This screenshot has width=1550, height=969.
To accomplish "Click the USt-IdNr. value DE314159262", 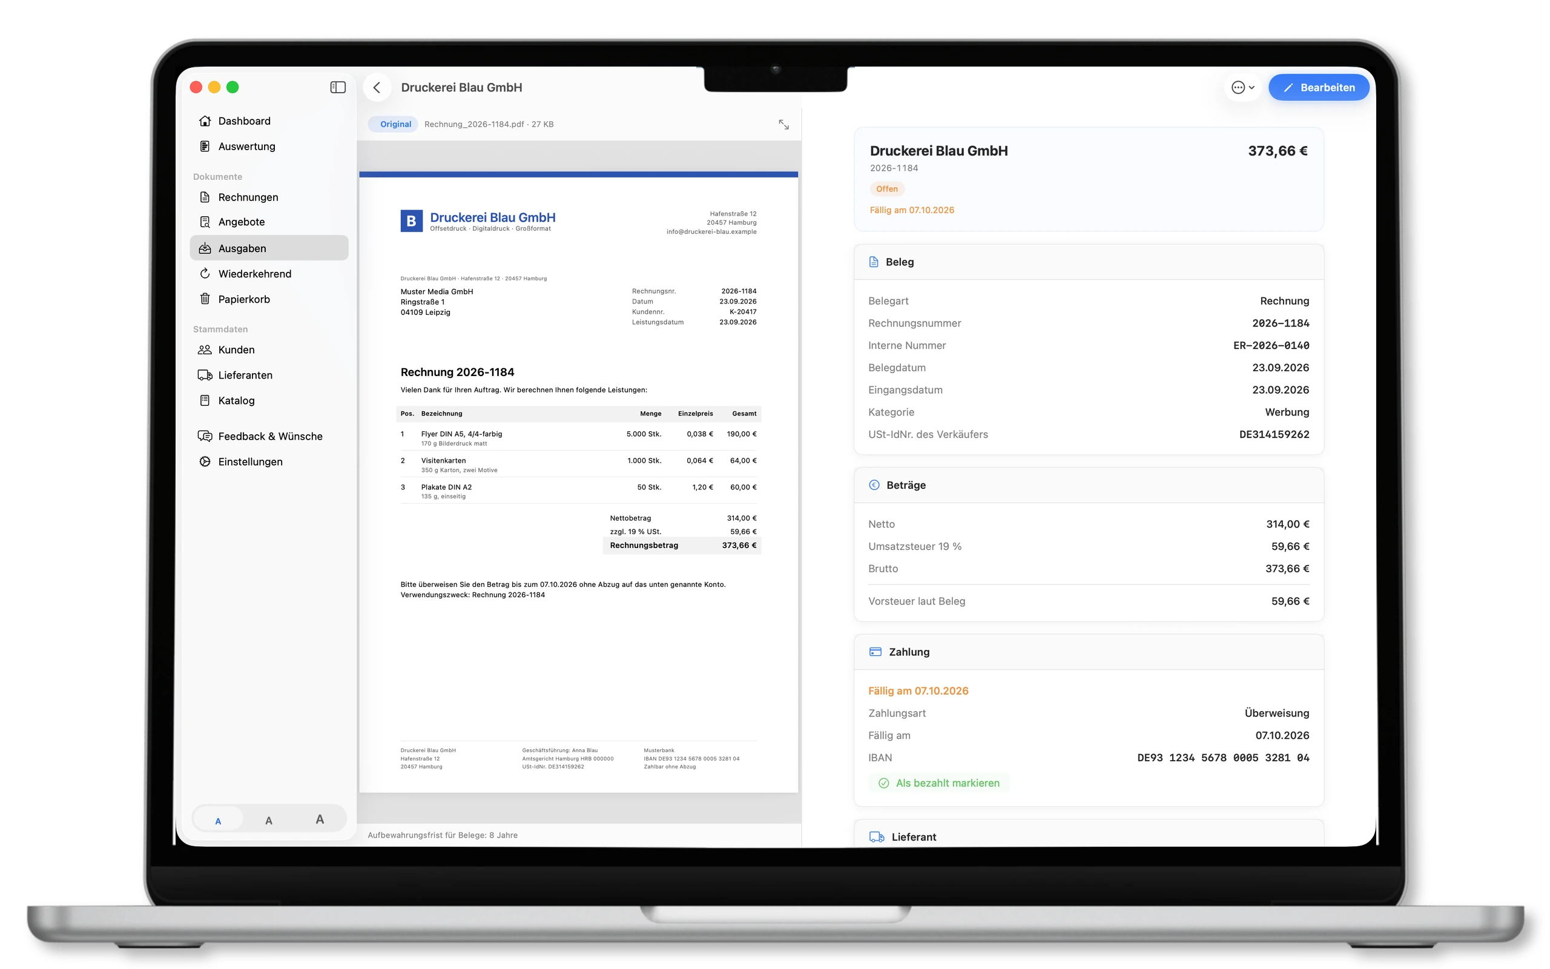I will (1274, 434).
